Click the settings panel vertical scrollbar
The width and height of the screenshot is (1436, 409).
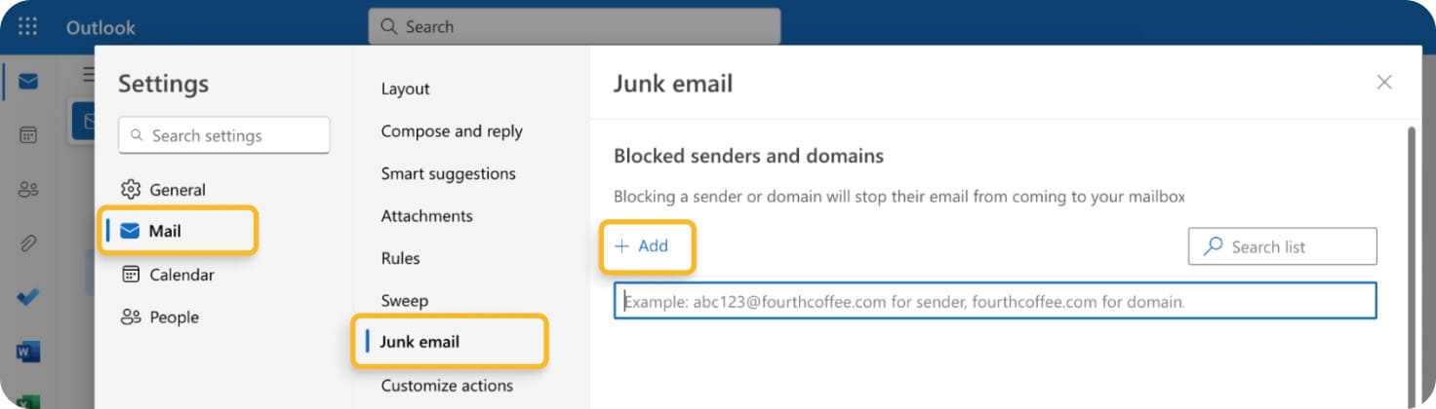pos(1408,263)
